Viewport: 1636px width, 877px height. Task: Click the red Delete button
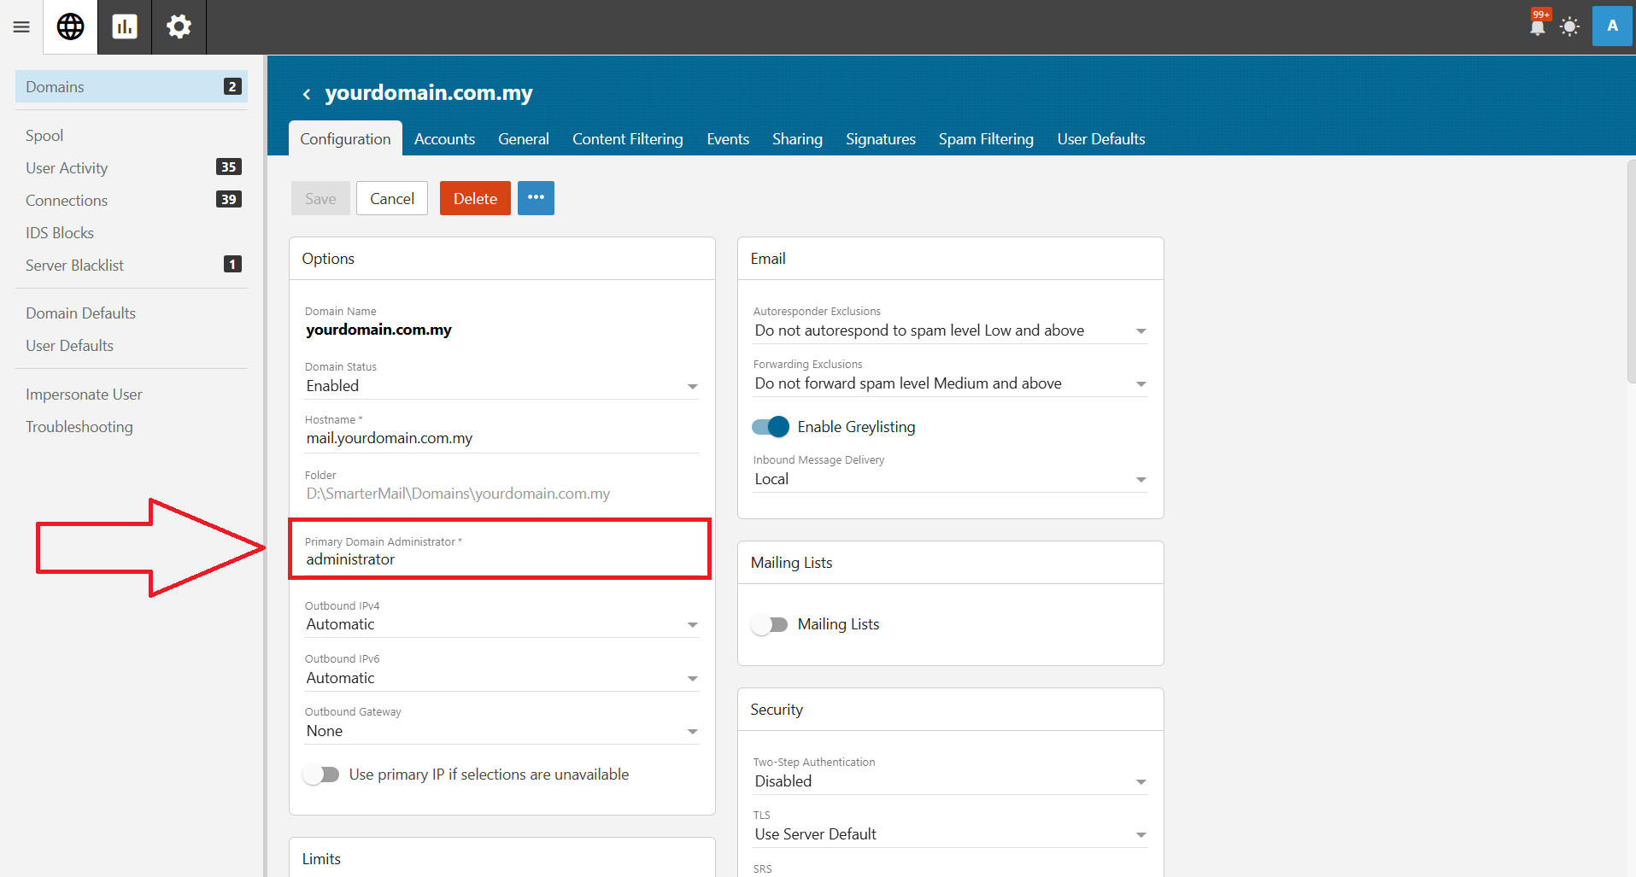point(475,198)
